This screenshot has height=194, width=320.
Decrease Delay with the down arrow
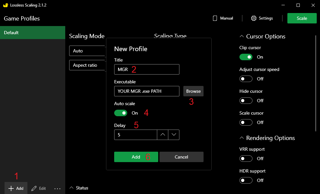(x=174, y=135)
